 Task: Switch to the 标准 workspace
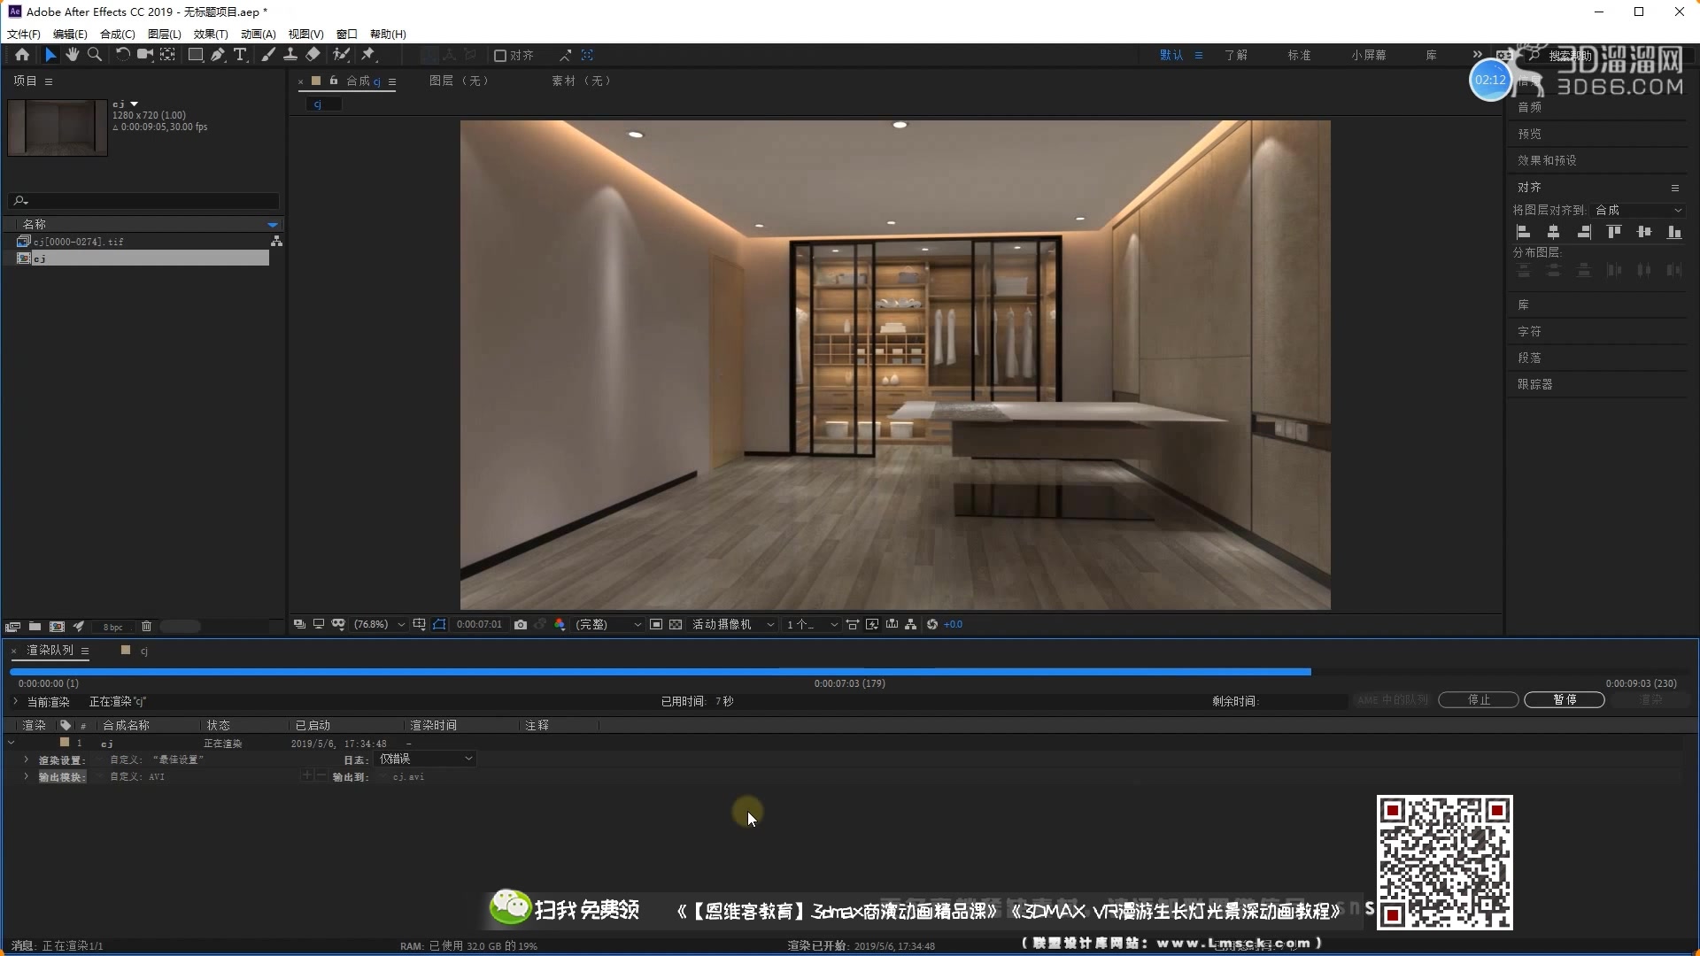coord(1299,55)
